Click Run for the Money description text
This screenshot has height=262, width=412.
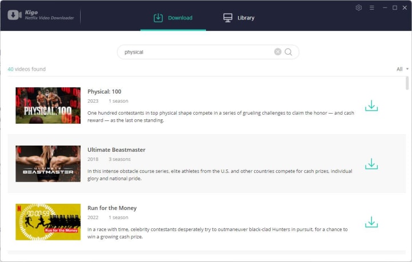[x=217, y=233]
